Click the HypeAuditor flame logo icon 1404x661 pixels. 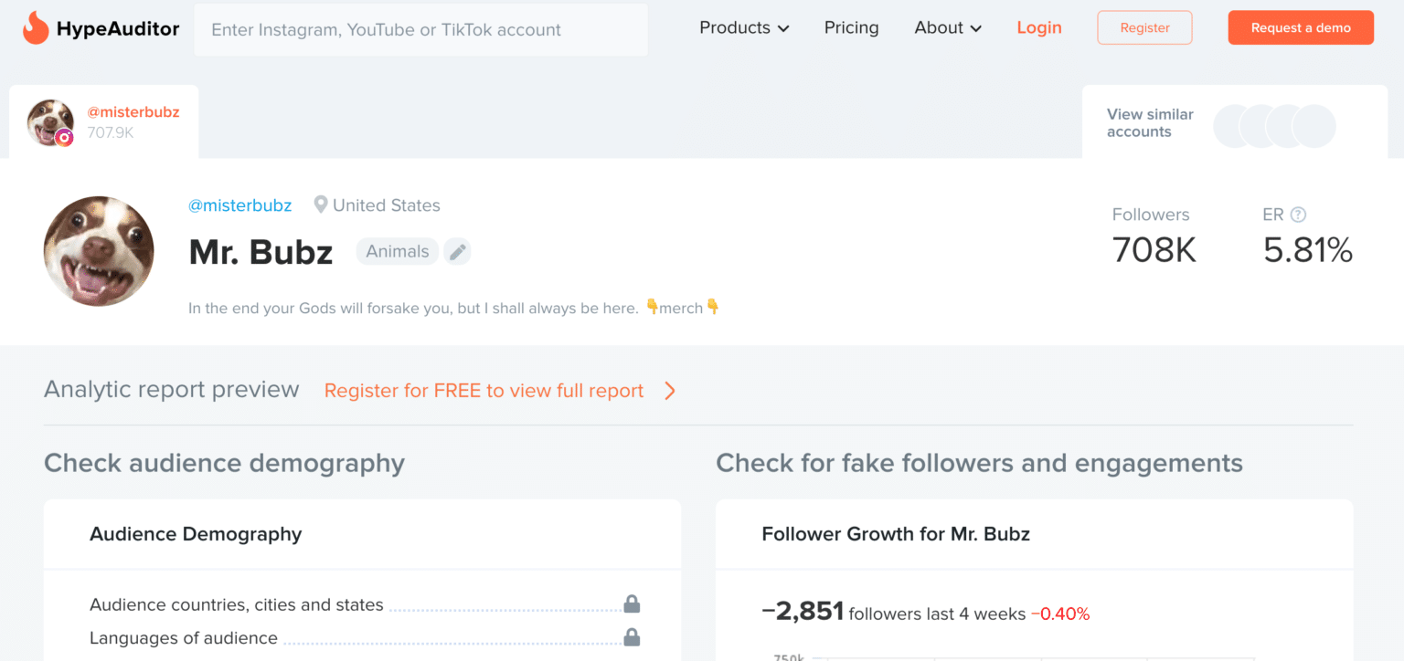pos(36,28)
